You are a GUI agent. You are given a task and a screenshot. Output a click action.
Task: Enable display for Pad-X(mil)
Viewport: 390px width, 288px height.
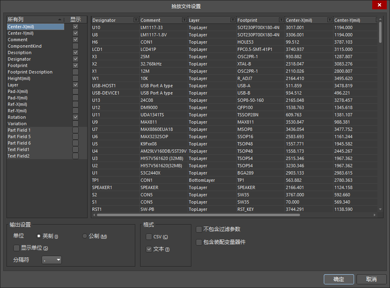point(75,91)
